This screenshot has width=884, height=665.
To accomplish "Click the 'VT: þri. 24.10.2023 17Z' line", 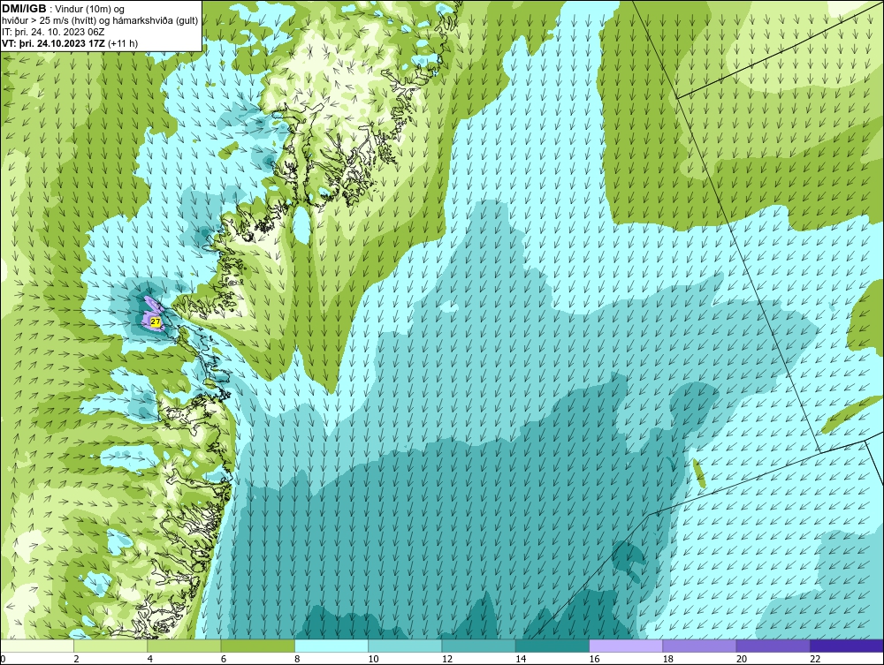I will click(54, 42).
